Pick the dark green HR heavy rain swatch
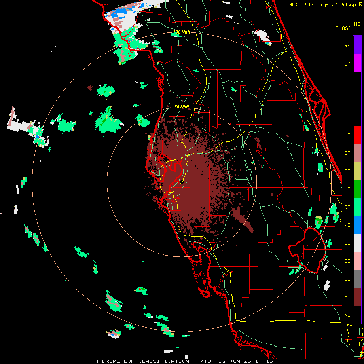 tap(357, 189)
